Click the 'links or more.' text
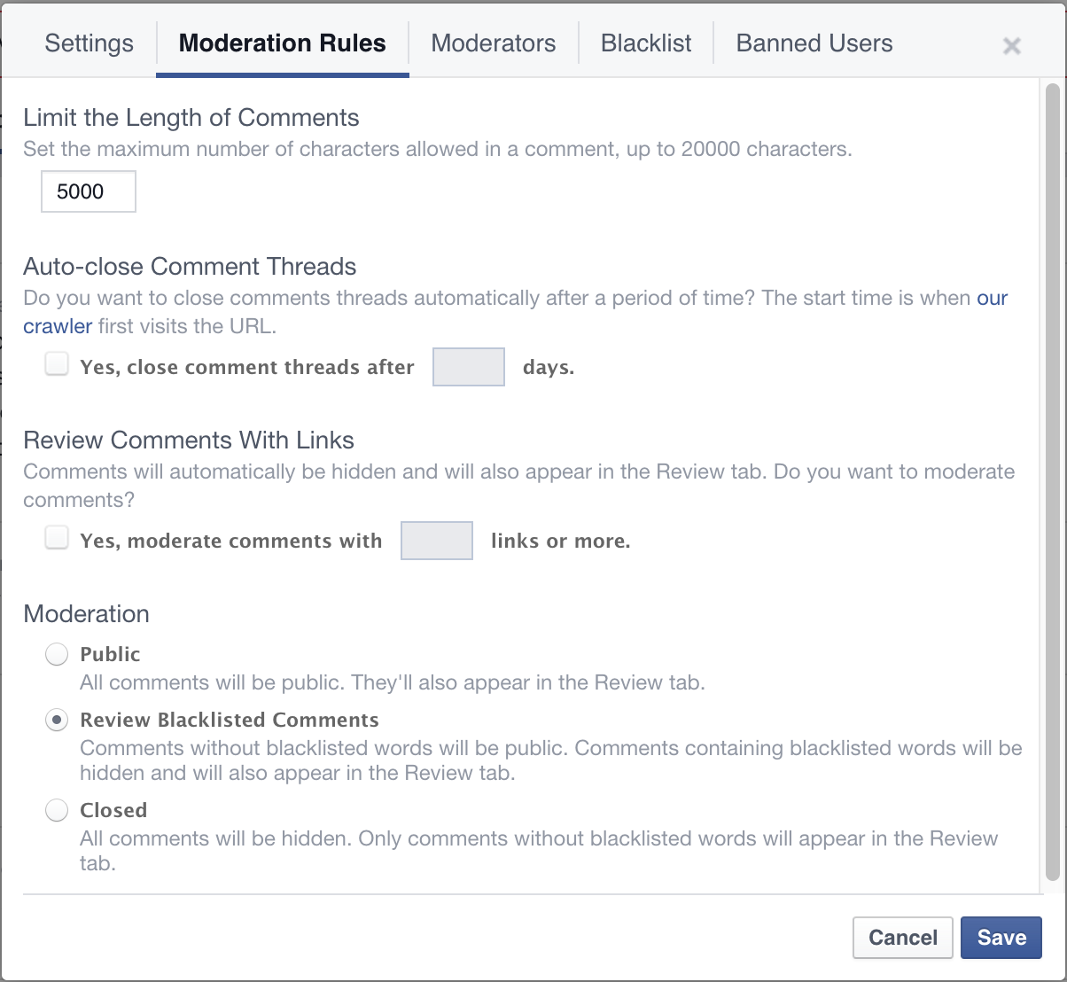Screen dimensions: 1067x982 [x=561, y=541]
